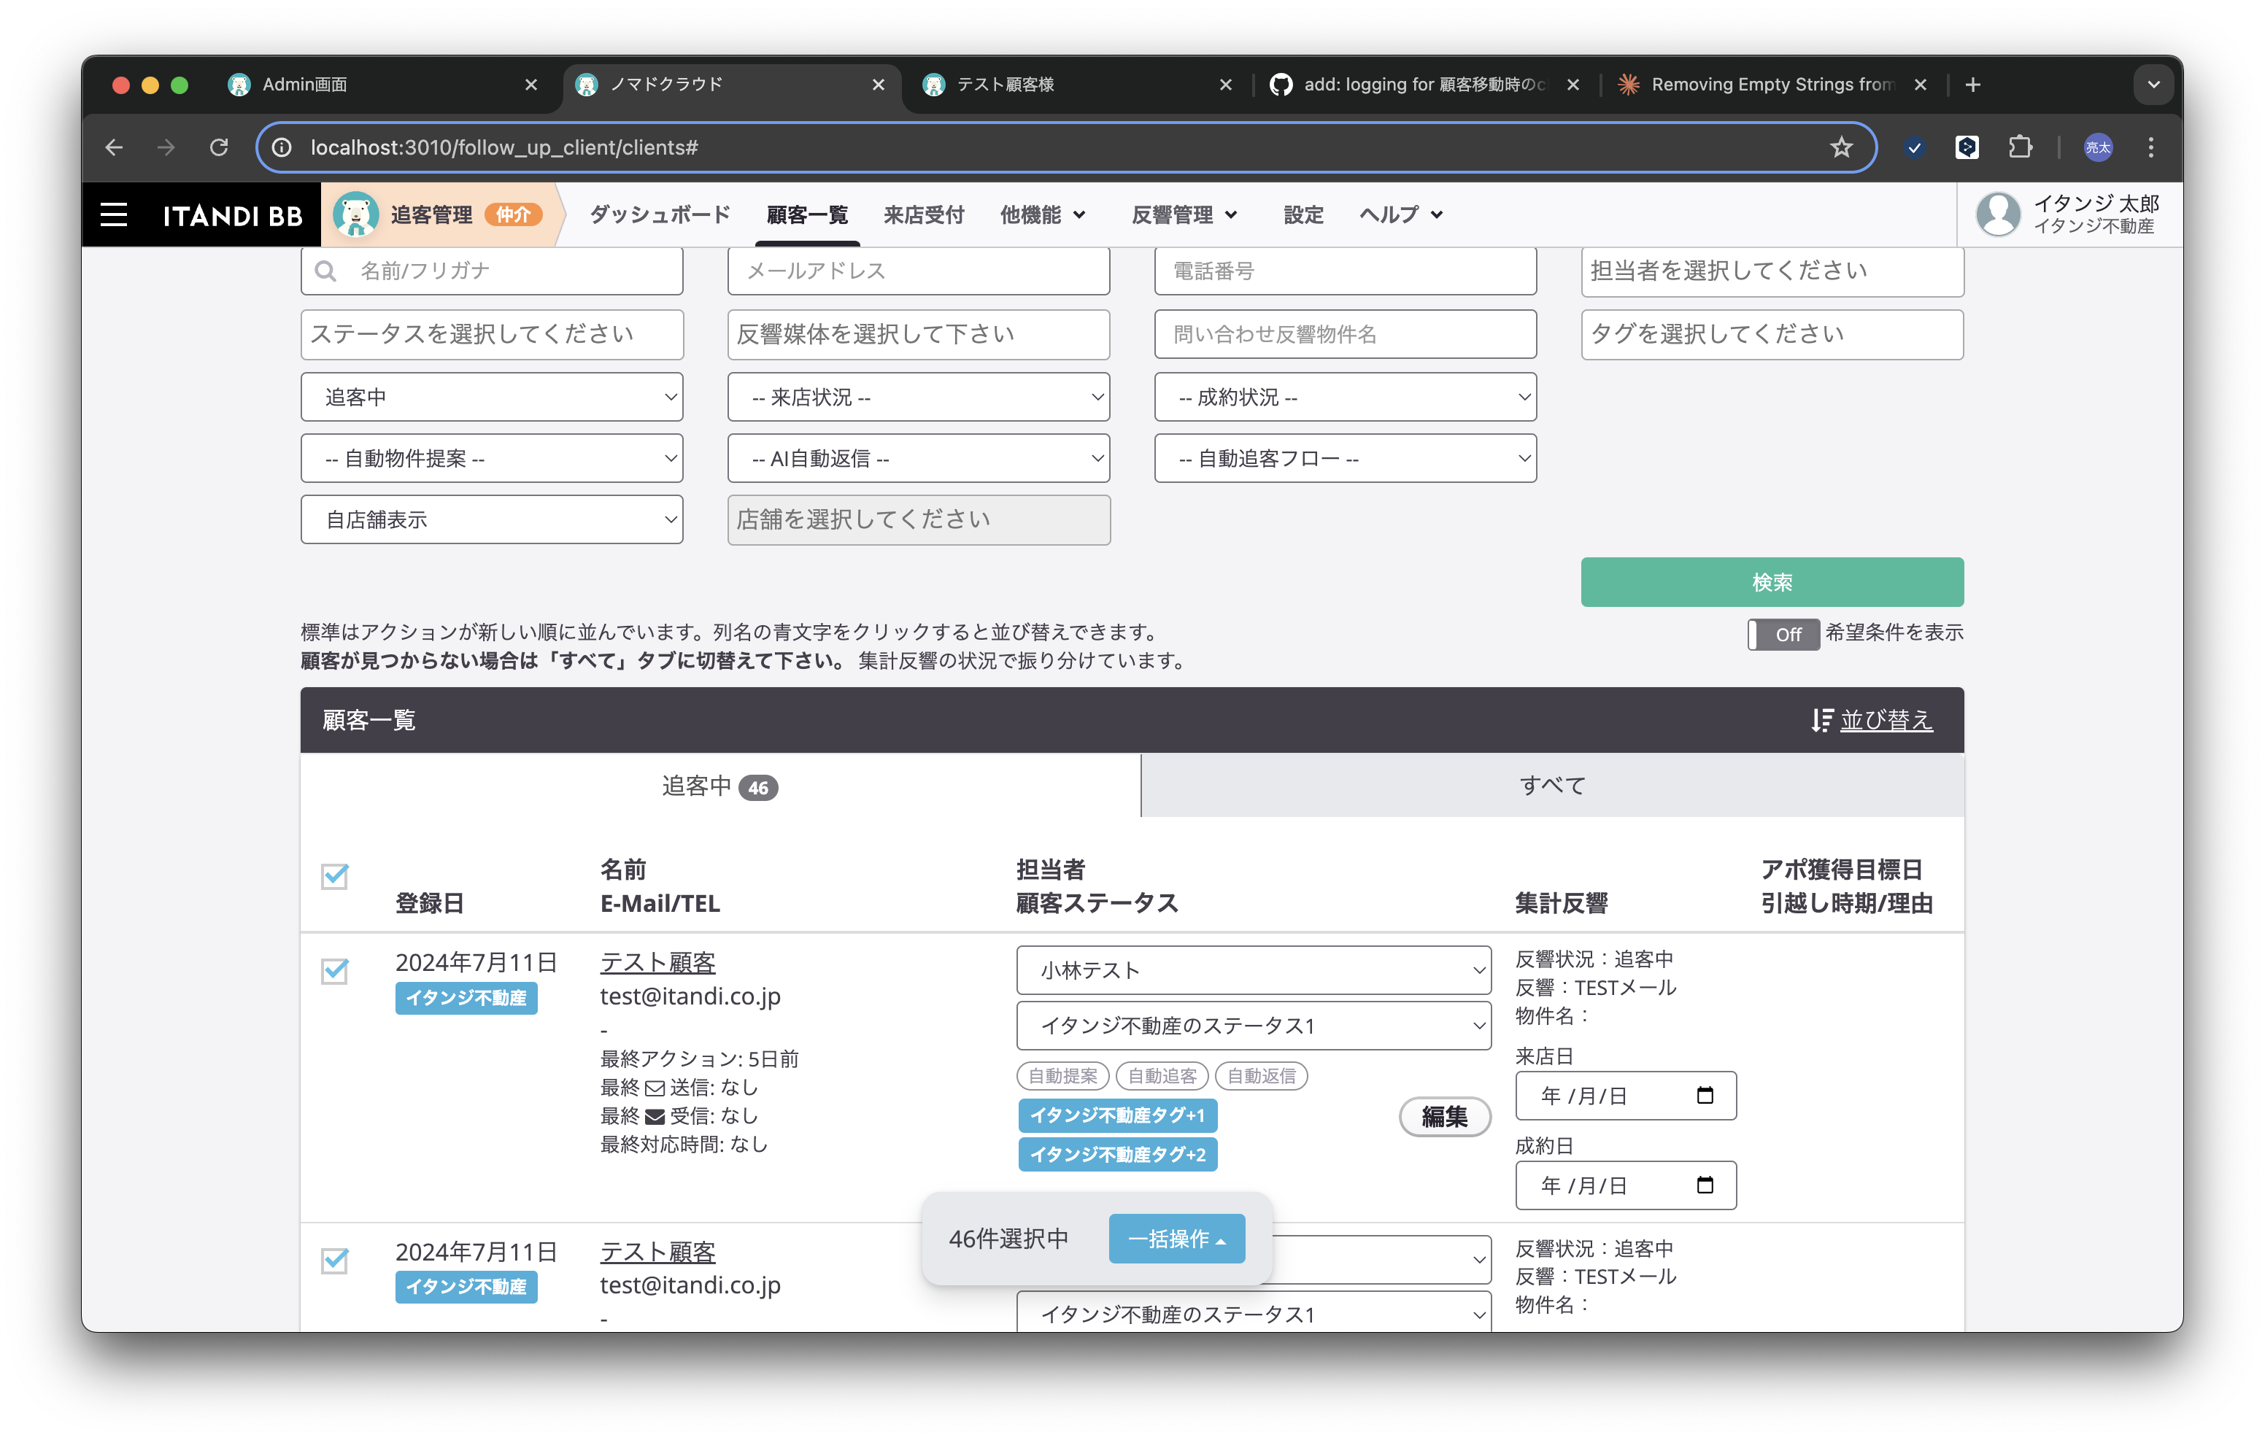Image resolution: width=2265 pixels, height=1440 pixels.
Task: Toggle the 希望条件を表示 Off switch
Action: [x=1783, y=634]
